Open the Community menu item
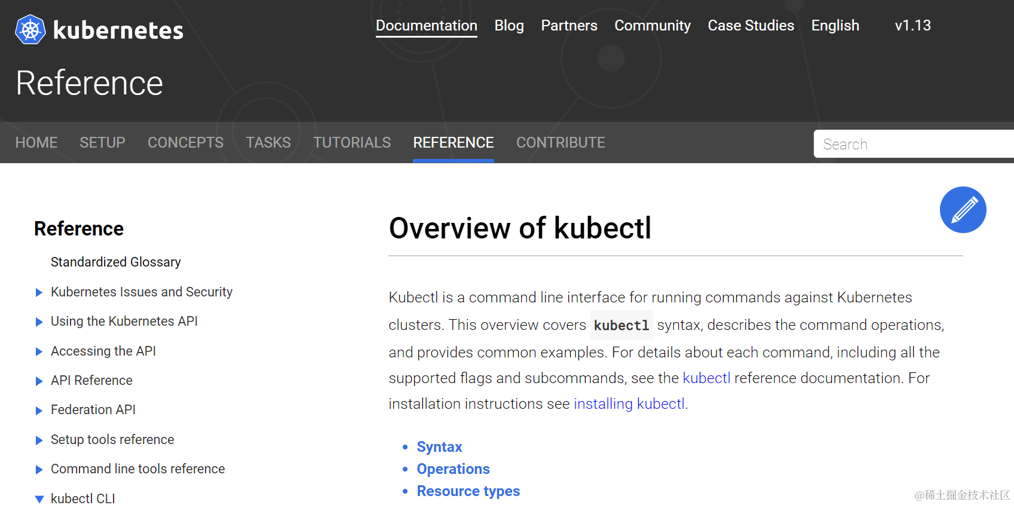This screenshot has height=505, width=1014. click(x=652, y=26)
